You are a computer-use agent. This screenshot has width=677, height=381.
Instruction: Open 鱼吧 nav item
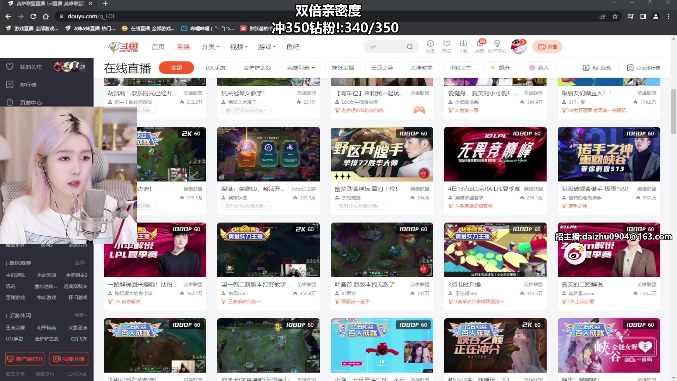click(293, 47)
